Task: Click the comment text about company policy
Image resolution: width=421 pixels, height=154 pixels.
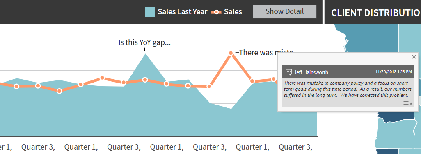Action: tap(346, 89)
